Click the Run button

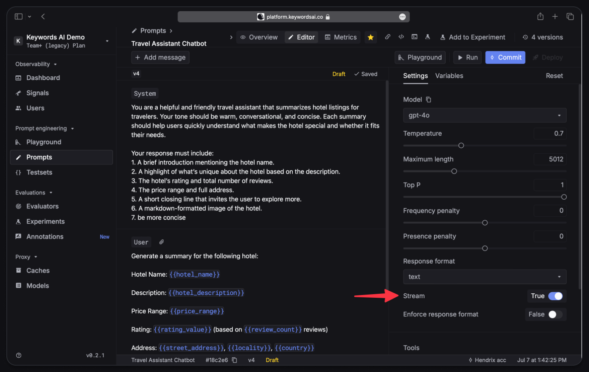(x=467, y=58)
